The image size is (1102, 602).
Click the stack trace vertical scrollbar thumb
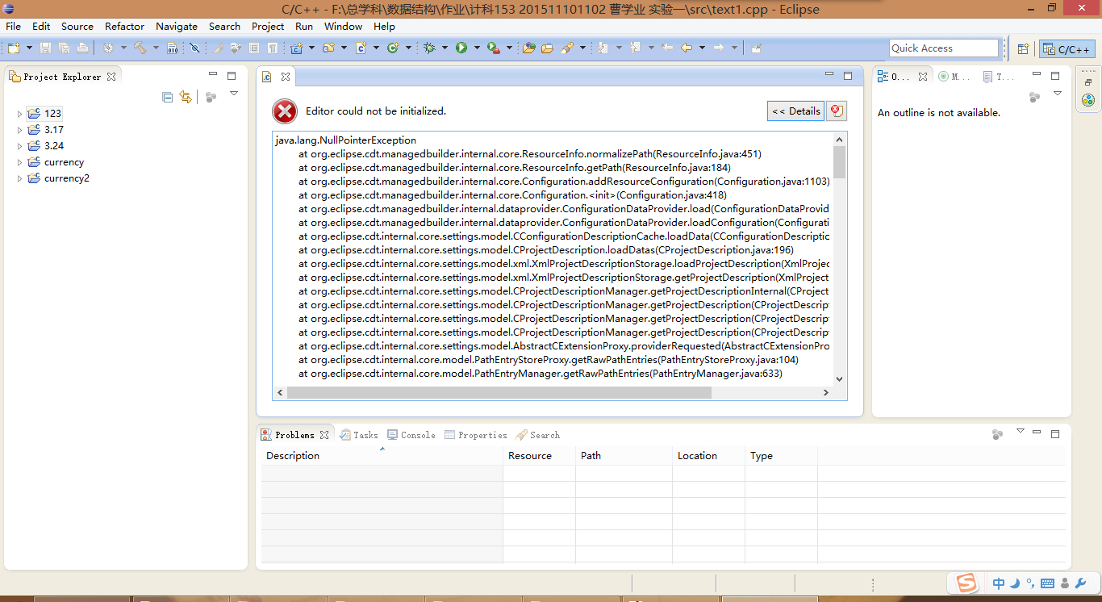click(839, 162)
